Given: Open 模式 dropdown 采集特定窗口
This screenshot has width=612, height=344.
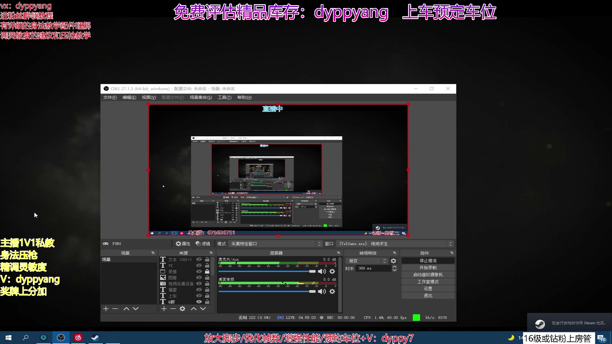Looking at the screenshot, I should pyautogui.click(x=276, y=244).
